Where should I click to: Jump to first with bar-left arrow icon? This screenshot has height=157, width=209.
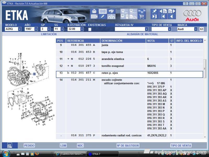tap(163, 17)
